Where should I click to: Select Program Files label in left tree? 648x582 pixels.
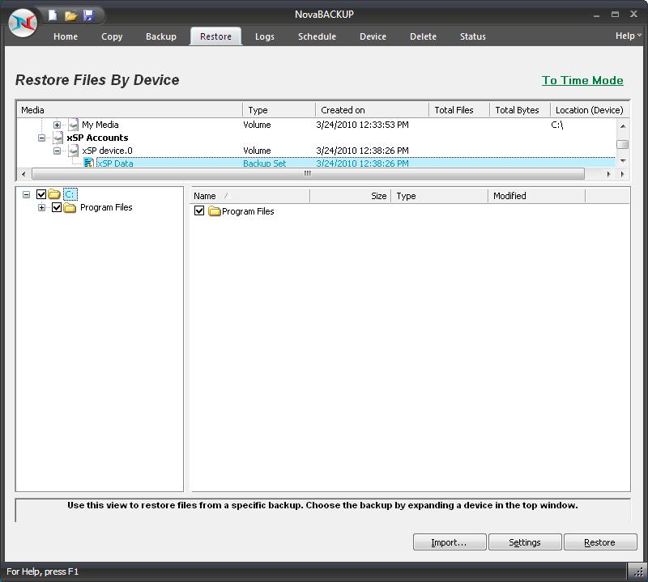point(106,207)
